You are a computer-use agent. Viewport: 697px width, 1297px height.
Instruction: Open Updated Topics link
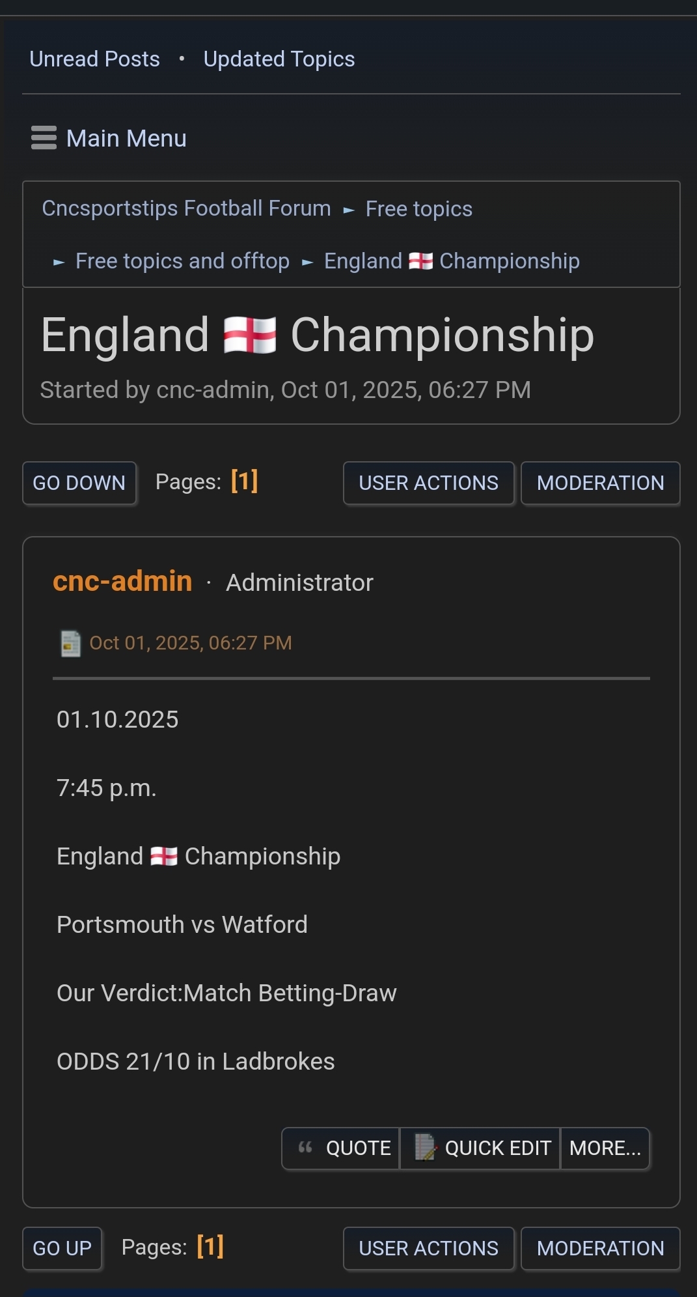pos(279,59)
